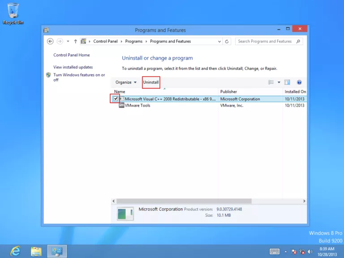This screenshot has width=344, height=258.
Task: Click the Programs and Features breadcrumb
Action: tap(171, 41)
